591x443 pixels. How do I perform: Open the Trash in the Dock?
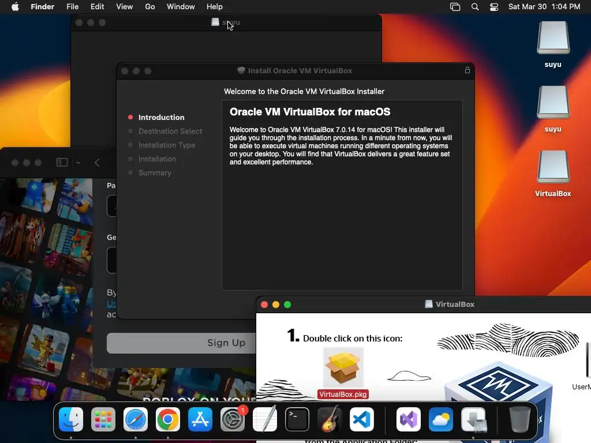pos(520,419)
